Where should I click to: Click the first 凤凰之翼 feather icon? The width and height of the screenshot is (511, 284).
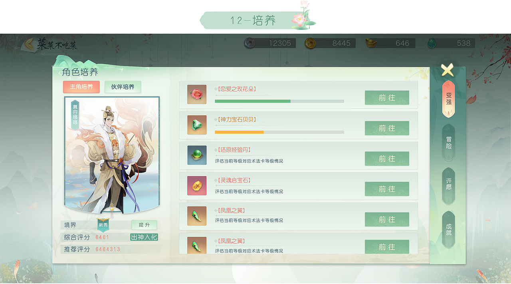pyautogui.click(x=197, y=216)
